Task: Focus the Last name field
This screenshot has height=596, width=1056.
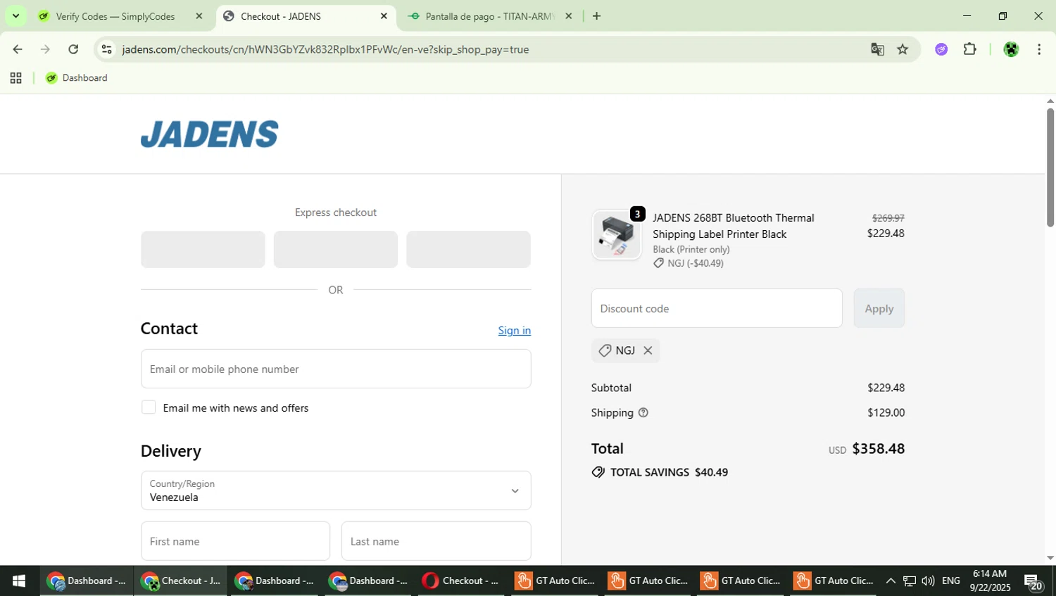Action: [x=436, y=541]
